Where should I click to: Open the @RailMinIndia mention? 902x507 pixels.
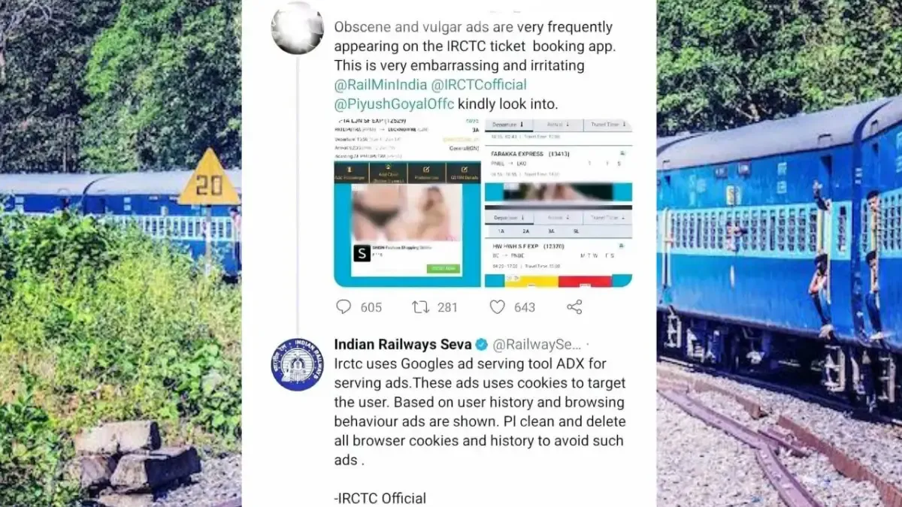pos(381,85)
